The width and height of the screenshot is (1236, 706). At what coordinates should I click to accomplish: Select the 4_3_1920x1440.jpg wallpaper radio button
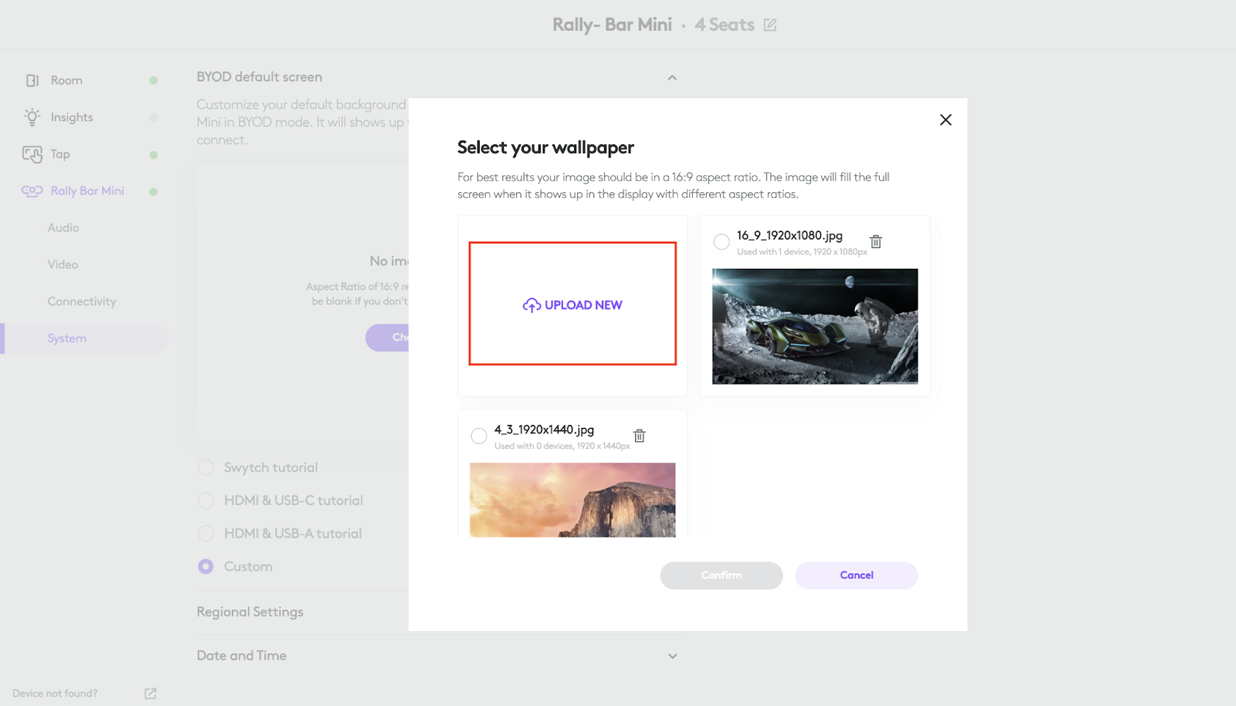tap(479, 436)
